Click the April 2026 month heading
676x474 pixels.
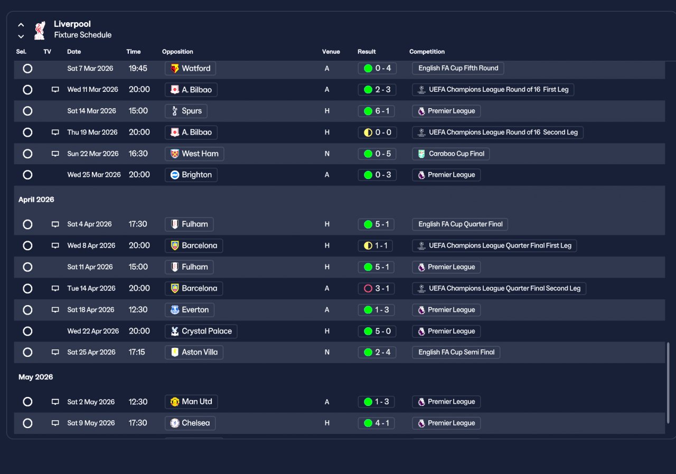pyautogui.click(x=36, y=200)
